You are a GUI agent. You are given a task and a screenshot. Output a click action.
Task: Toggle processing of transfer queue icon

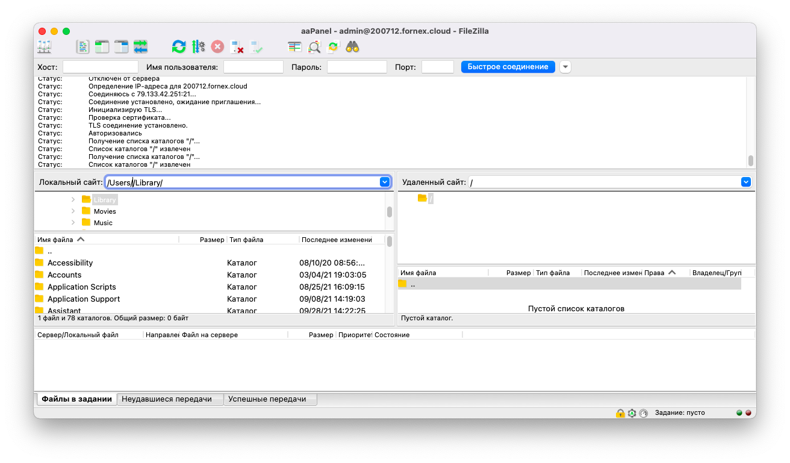(x=198, y=46)
